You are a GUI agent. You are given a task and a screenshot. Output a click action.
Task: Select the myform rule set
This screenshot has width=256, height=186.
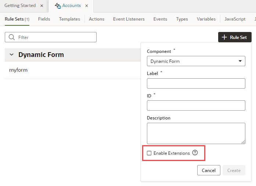coord(18,70)
